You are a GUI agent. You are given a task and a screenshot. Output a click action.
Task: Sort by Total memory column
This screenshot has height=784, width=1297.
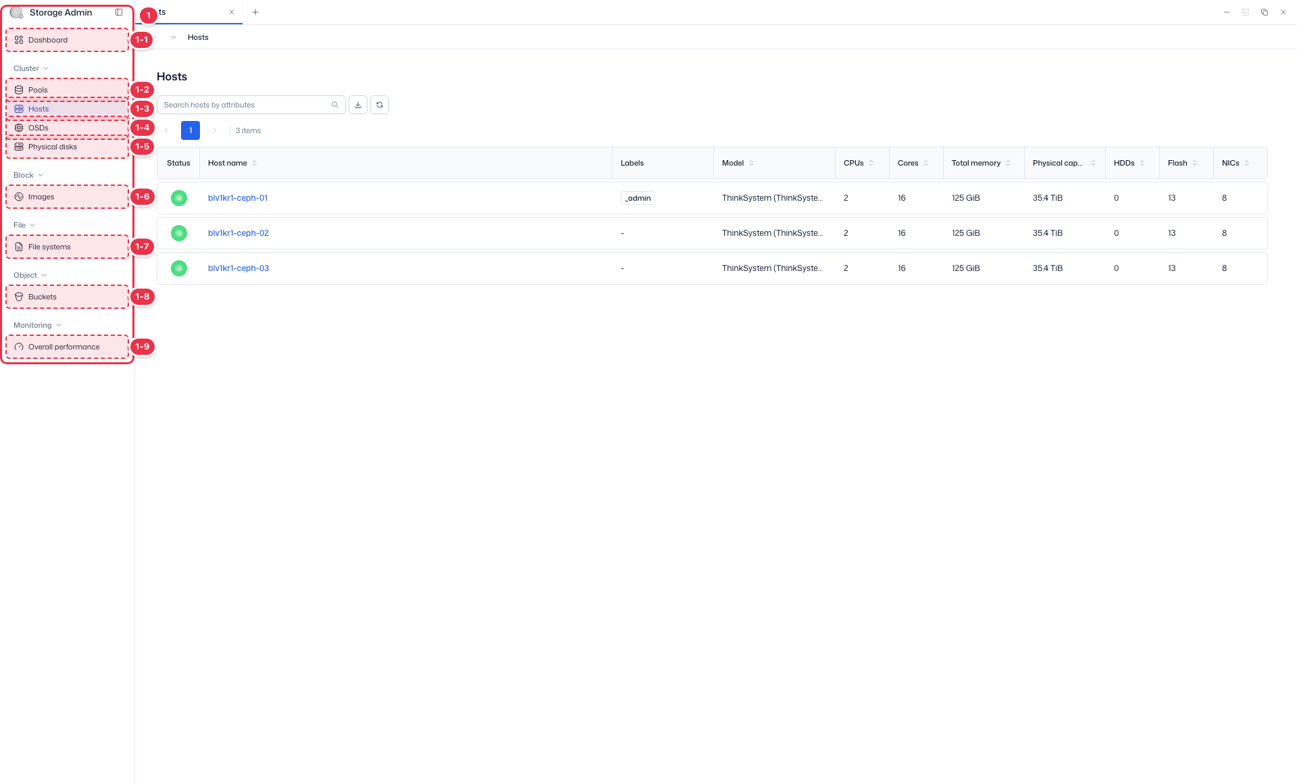tap(1009, 163)
